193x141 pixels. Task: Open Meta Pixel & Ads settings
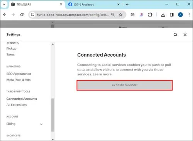[19, 80]
